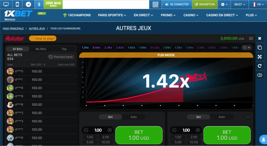The height and width of the screenshot is (146, 267).
Task: Click the INSCRIPTION register button
Action: (x=205, y=4)
